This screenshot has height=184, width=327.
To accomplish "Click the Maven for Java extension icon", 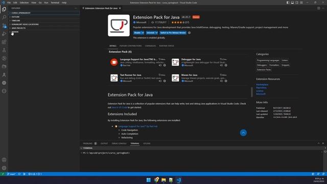I will click(175, 78).
